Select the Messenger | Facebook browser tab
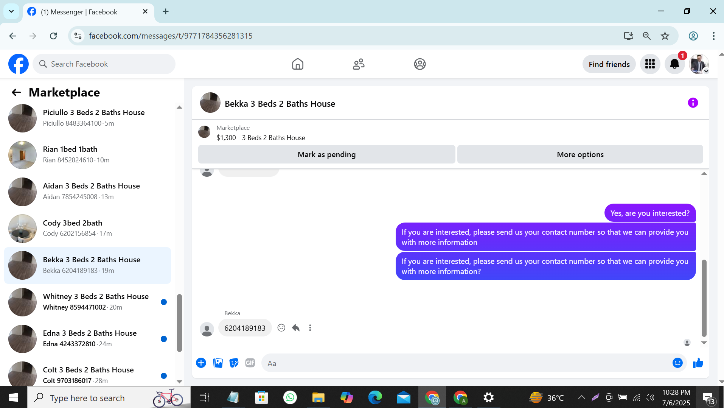Image resolution: width=724 pixels, height=408 pixels. [88, 12]
